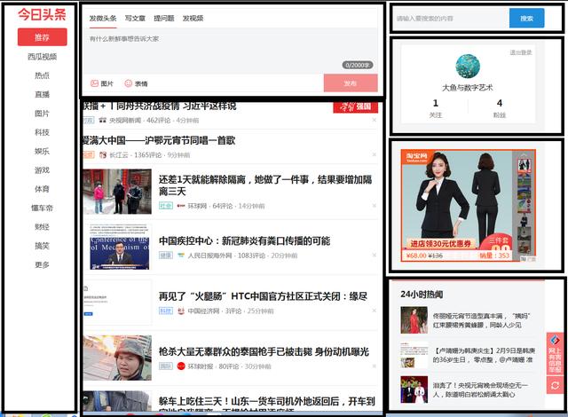Open the 枪杀大量无辜群众的泰国枪手 headline
Viewport: 568px width, 417px height.
coord(264,352)
